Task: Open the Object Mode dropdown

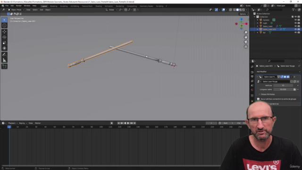Action: (16, 10)
